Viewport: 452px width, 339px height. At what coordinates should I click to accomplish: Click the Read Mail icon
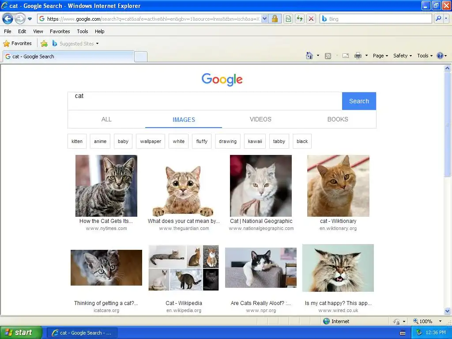click(x=346, y=56)
